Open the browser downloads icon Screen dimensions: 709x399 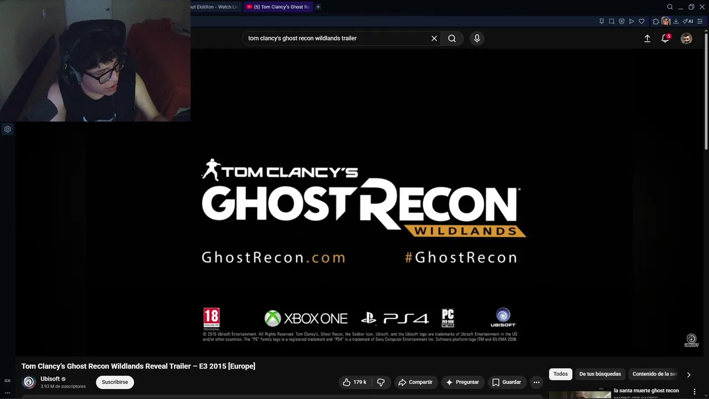point(676,21)
